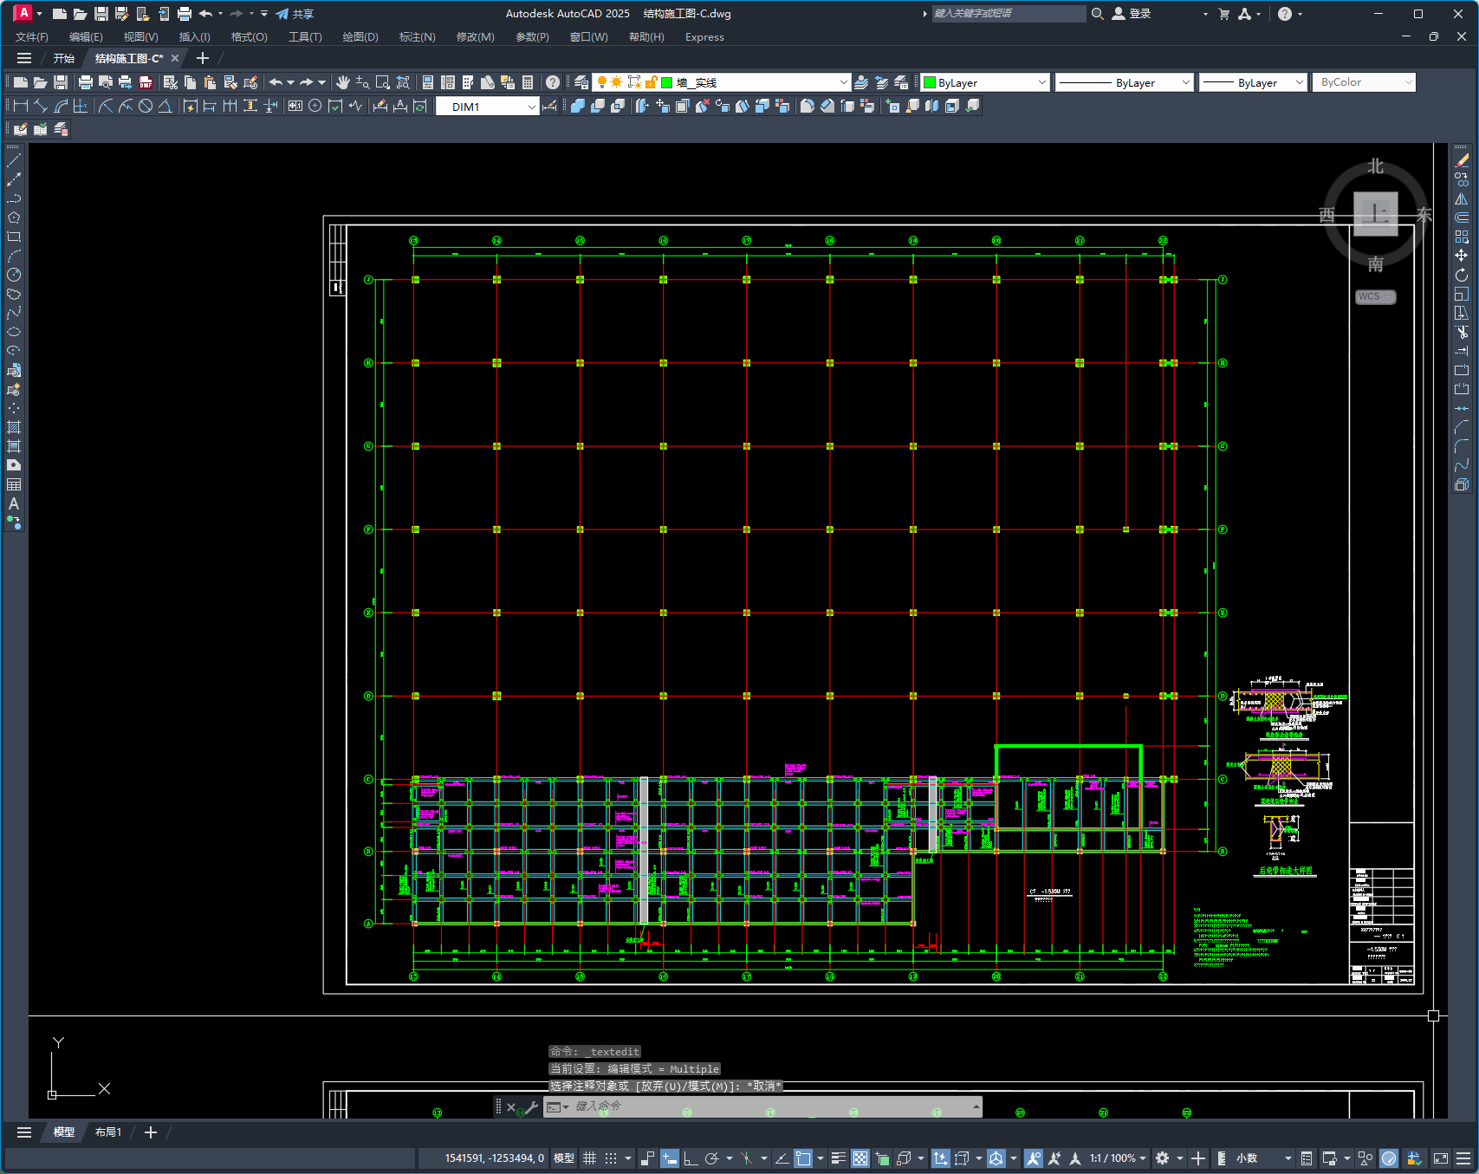
Task: Switch to the 开始 tab
Action: click(x=64, y=58)
